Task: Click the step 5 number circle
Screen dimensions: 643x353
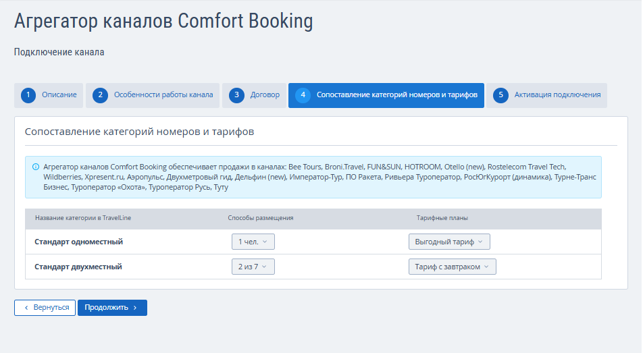Action: [x=500, y=95]
